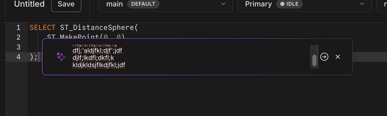
Task: Click the chevron in main branch selector
Action: 223,4
